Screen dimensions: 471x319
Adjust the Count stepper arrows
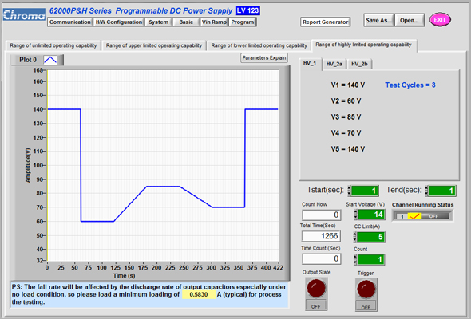pos(355,259)
